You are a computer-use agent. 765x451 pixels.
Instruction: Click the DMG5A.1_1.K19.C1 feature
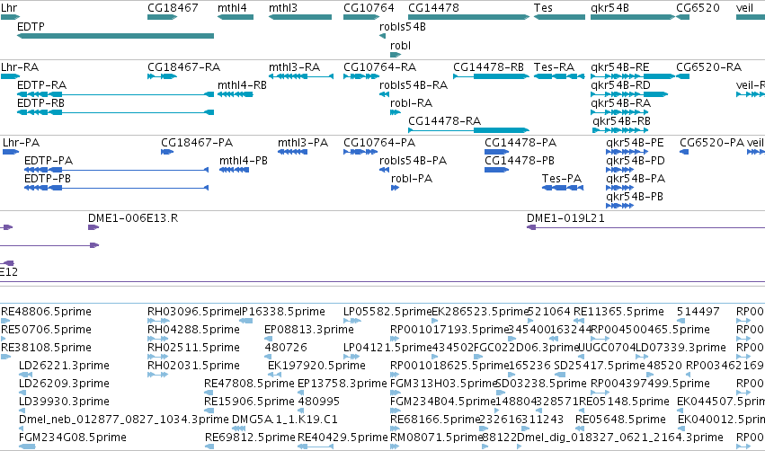(284, 420)
